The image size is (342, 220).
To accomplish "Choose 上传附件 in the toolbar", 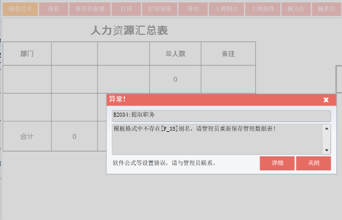I will click(x=262, y=9).
